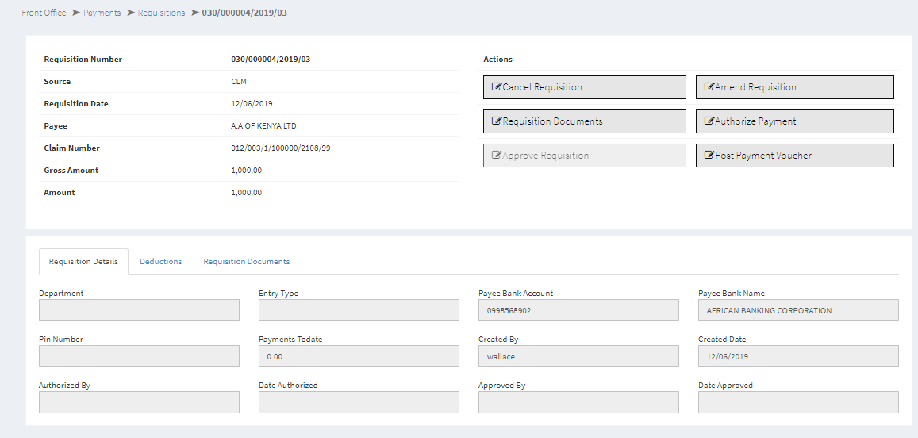Select the Requisition Details tab
Image resolution: width=918 pixels, height=438 pixels.
(83, 262)
